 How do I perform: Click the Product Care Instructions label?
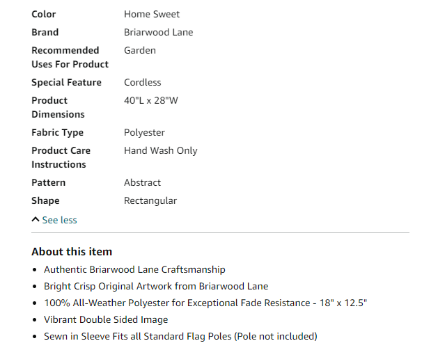click(x=61, y=157)
